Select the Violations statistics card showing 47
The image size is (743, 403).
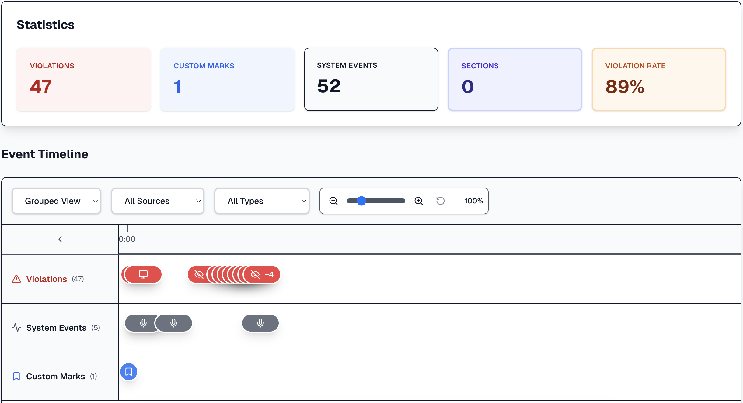[84, 79]
